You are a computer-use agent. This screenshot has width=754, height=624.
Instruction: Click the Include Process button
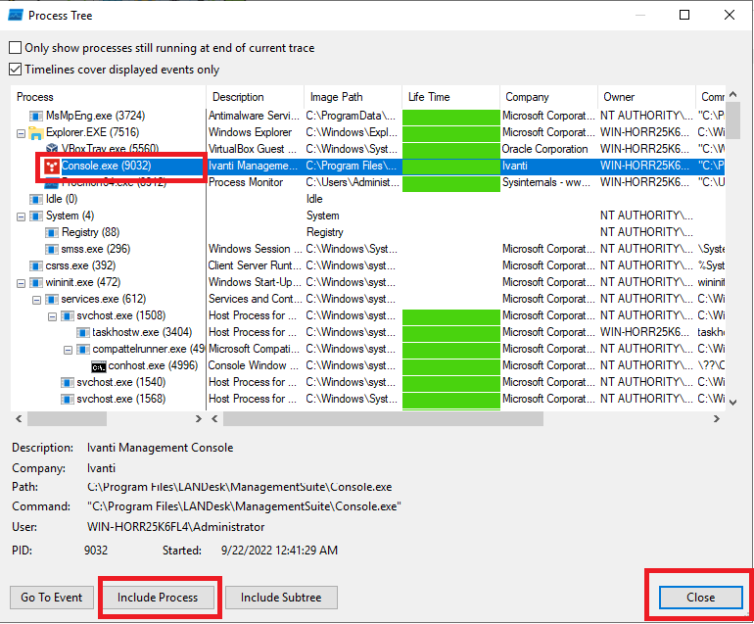[158, 597]
